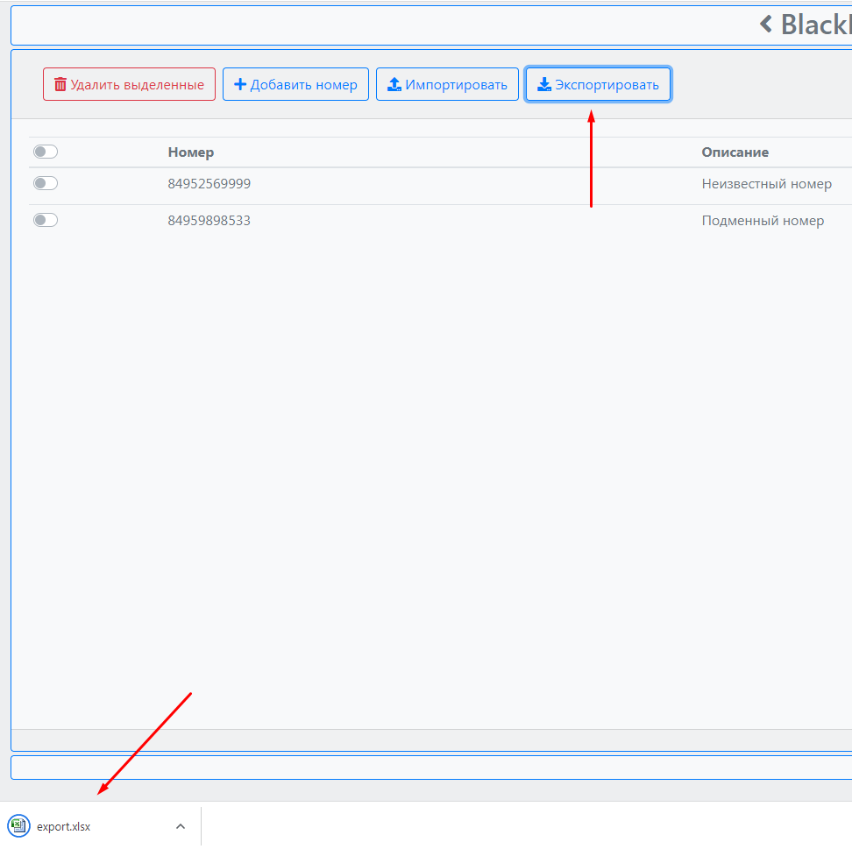This screenshot has height=849, width=852.
Task: Click the Excel file icon in the downloads bar
Action: [x=18, y=826]
